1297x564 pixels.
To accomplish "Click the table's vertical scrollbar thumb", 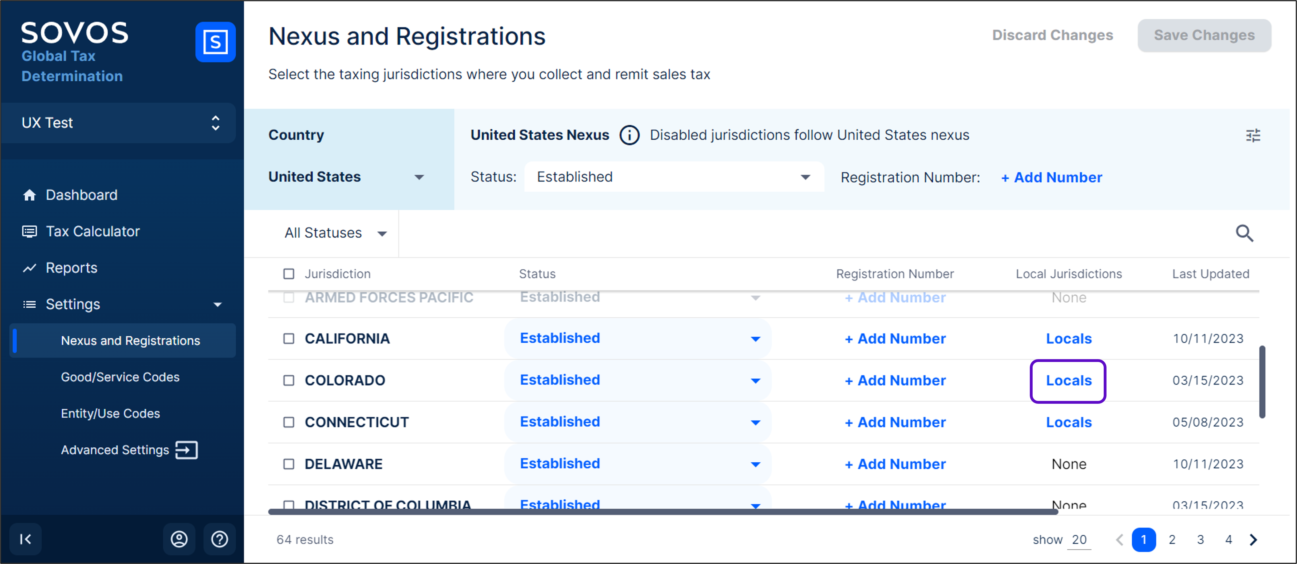I will point(1262,382).
